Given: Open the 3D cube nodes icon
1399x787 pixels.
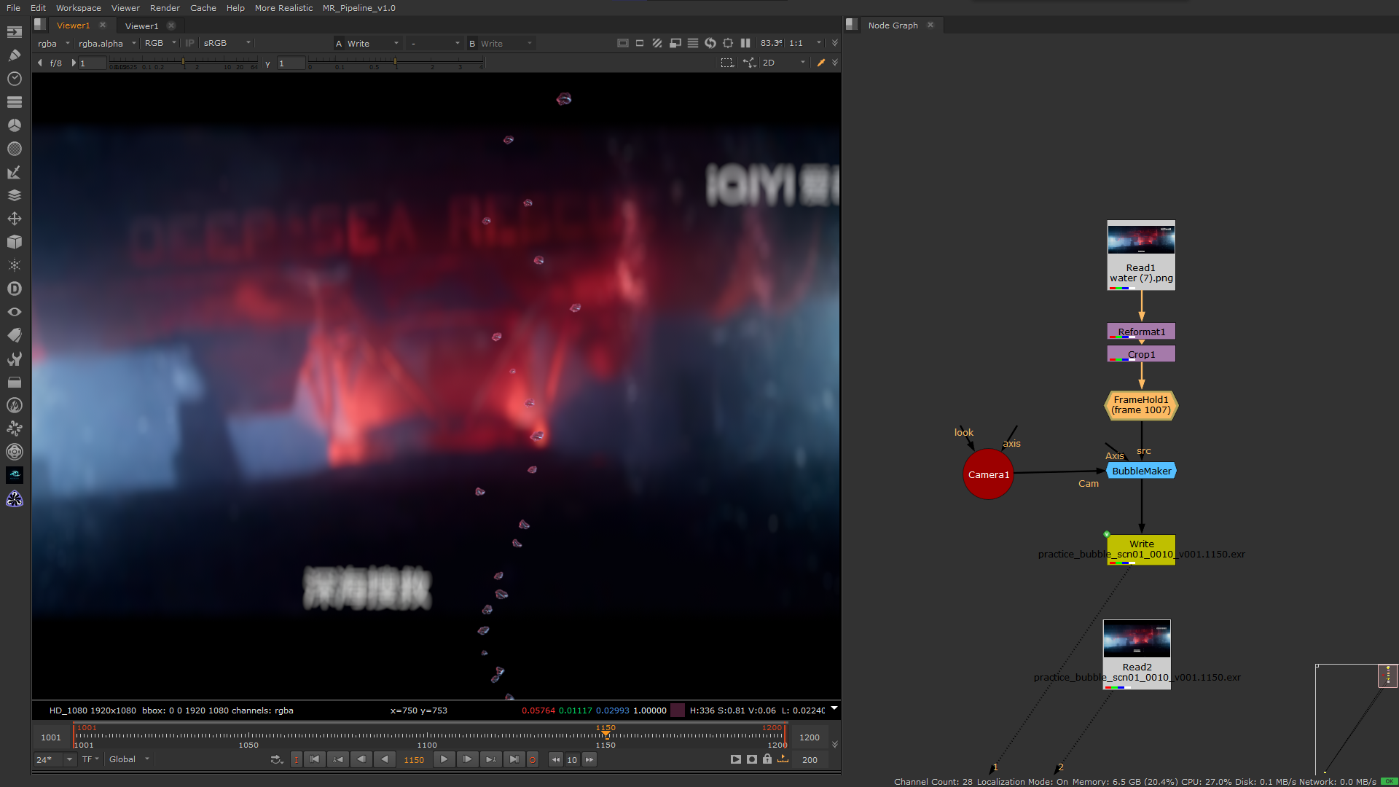Looking at the screenshot, I should [x=15, y=242].
